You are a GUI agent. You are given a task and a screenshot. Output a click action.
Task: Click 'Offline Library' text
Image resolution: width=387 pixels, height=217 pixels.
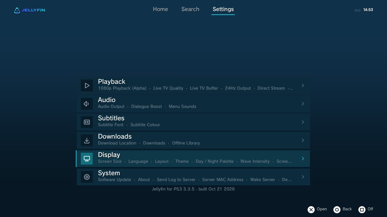click(186, 143)
